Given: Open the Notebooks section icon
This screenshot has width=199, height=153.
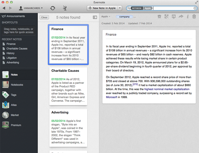Looking at the screenshot, I should coord(5,84).
